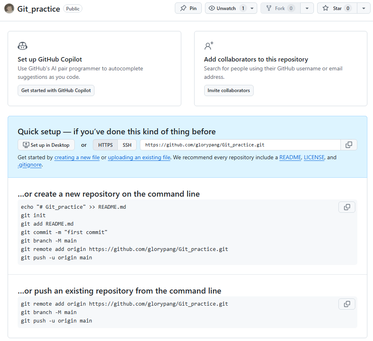Click the Quick setup heading
The image size is (373, 341).
pyautogui.click(x=117, y=131)
